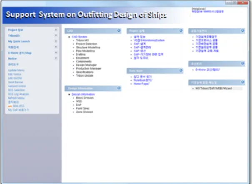Select 'Structure Modelling' in the CAD list

pyautogui.click(x=88, y=47)
